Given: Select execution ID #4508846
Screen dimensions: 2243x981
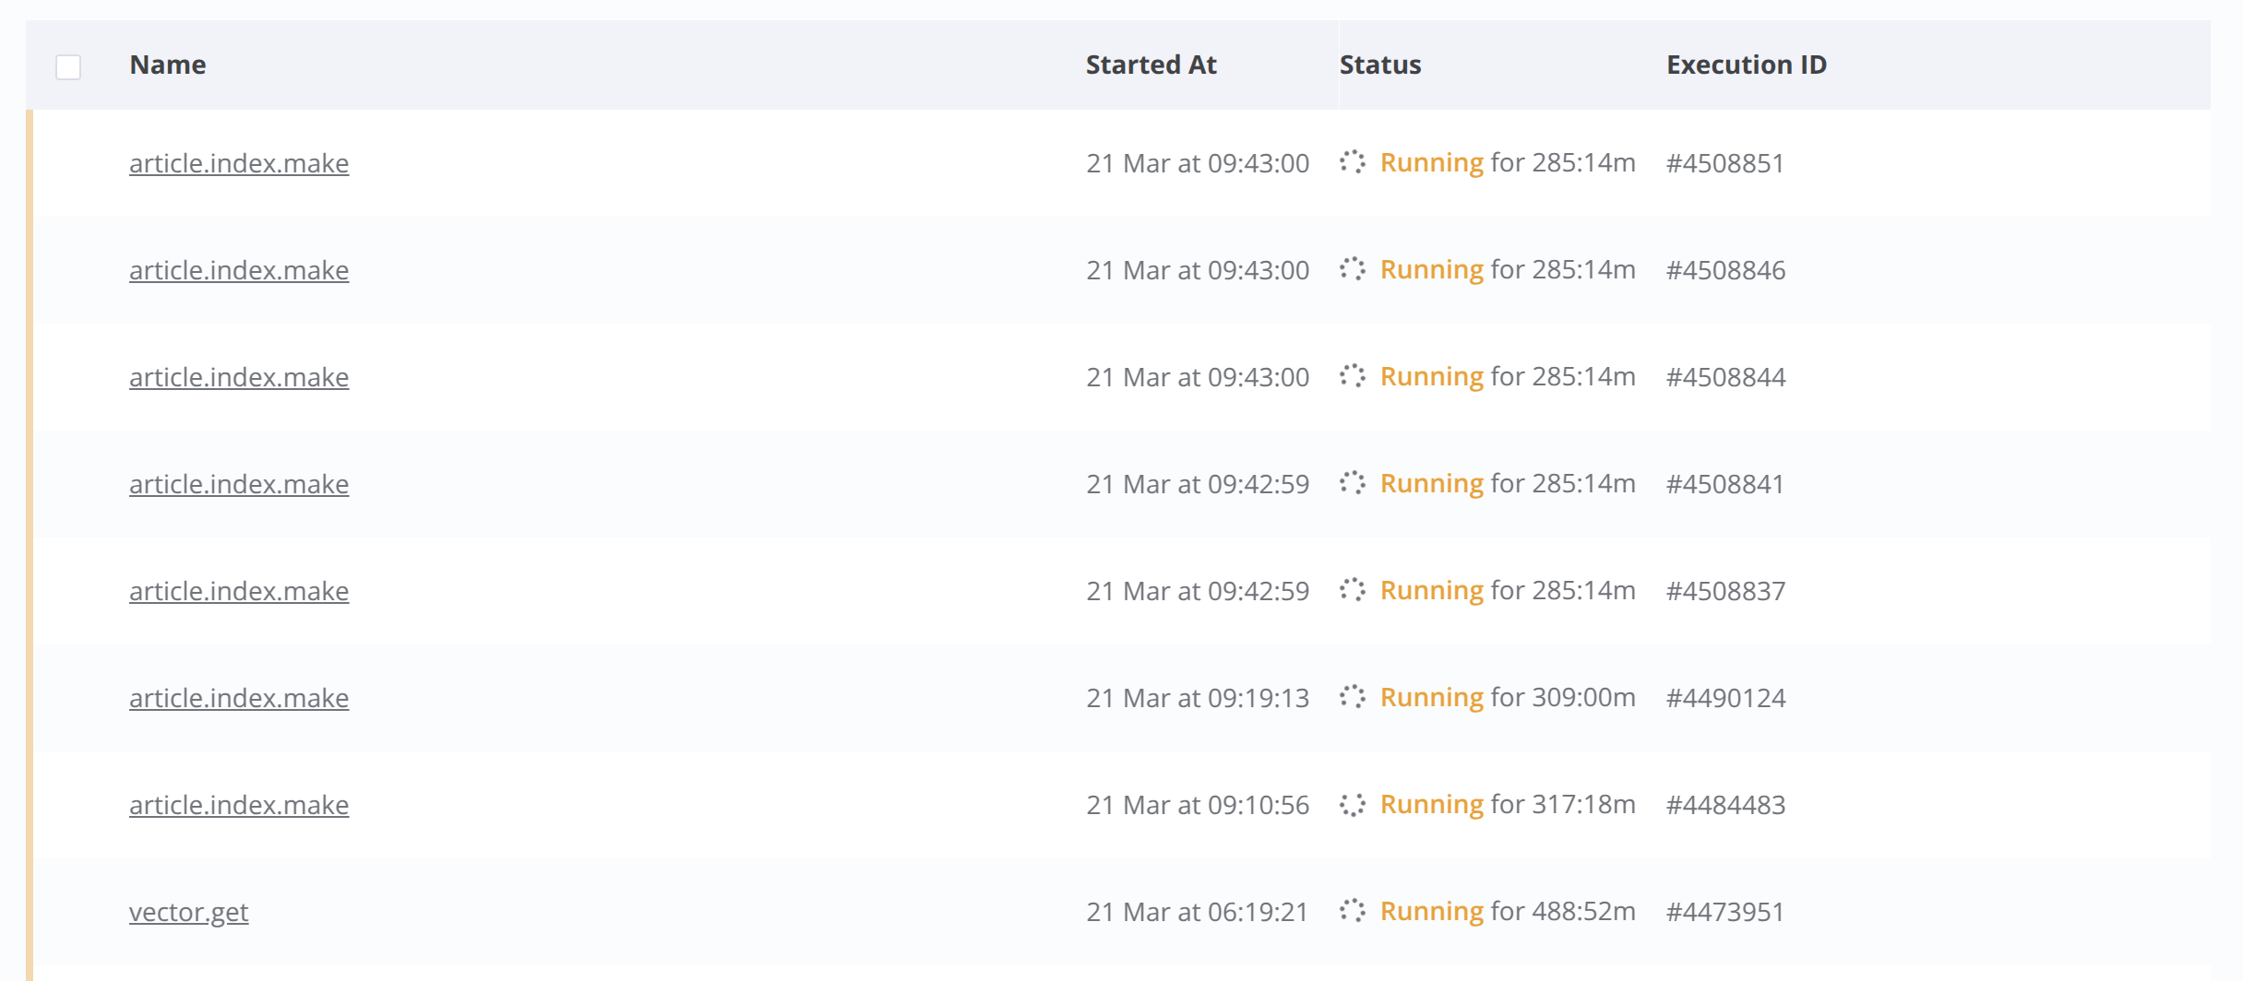Looking at the screenshot, I should pos(1725,270).
